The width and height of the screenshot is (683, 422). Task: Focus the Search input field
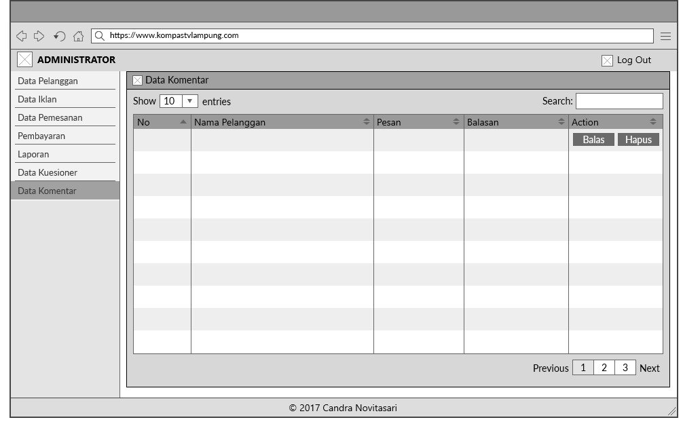coord(619,101)
